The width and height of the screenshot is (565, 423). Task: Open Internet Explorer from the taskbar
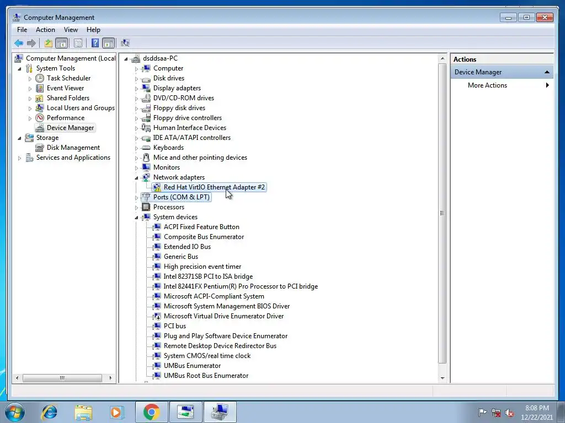coord(49,412)
